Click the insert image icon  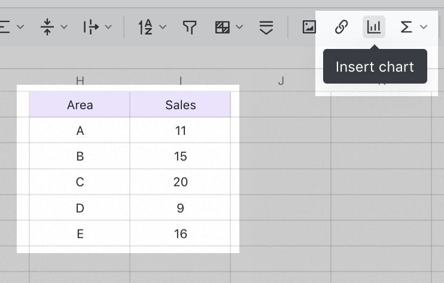click(x=309, y=27)
